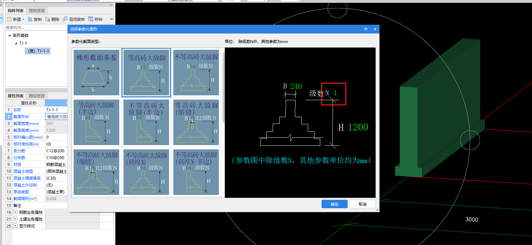The height and width of the screenshot is (245, 532).
Task: Select the 不等高砖大放脚(砖厚X-半边) thumbnail
Action: point(196,172)
